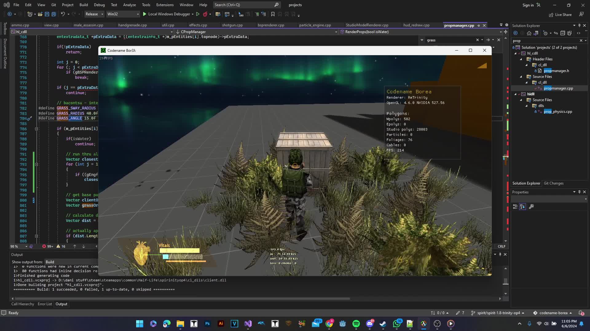Open the Release configuration dropdown

pyautogui.click(x=101, y=14)
